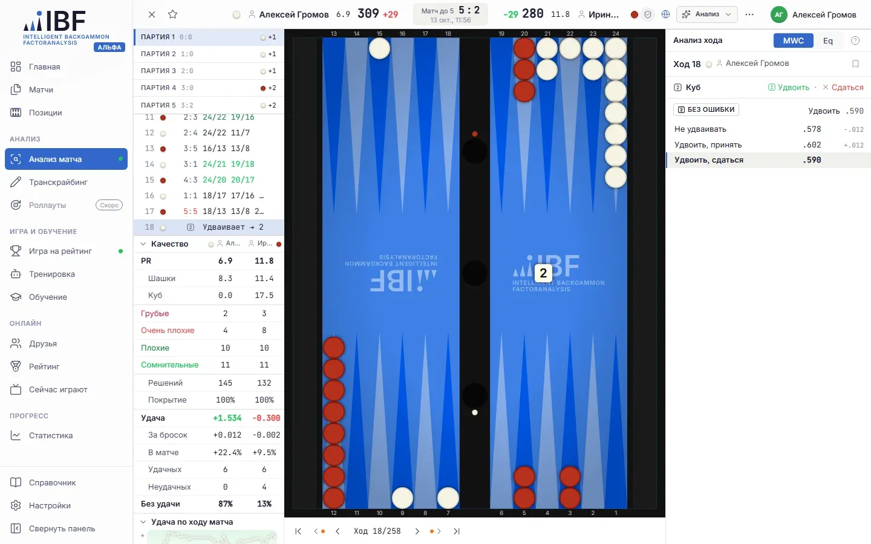Click the help question mark in Анализ хода
Viewport: 871px width, 544px height.
[x=855, y=40]
